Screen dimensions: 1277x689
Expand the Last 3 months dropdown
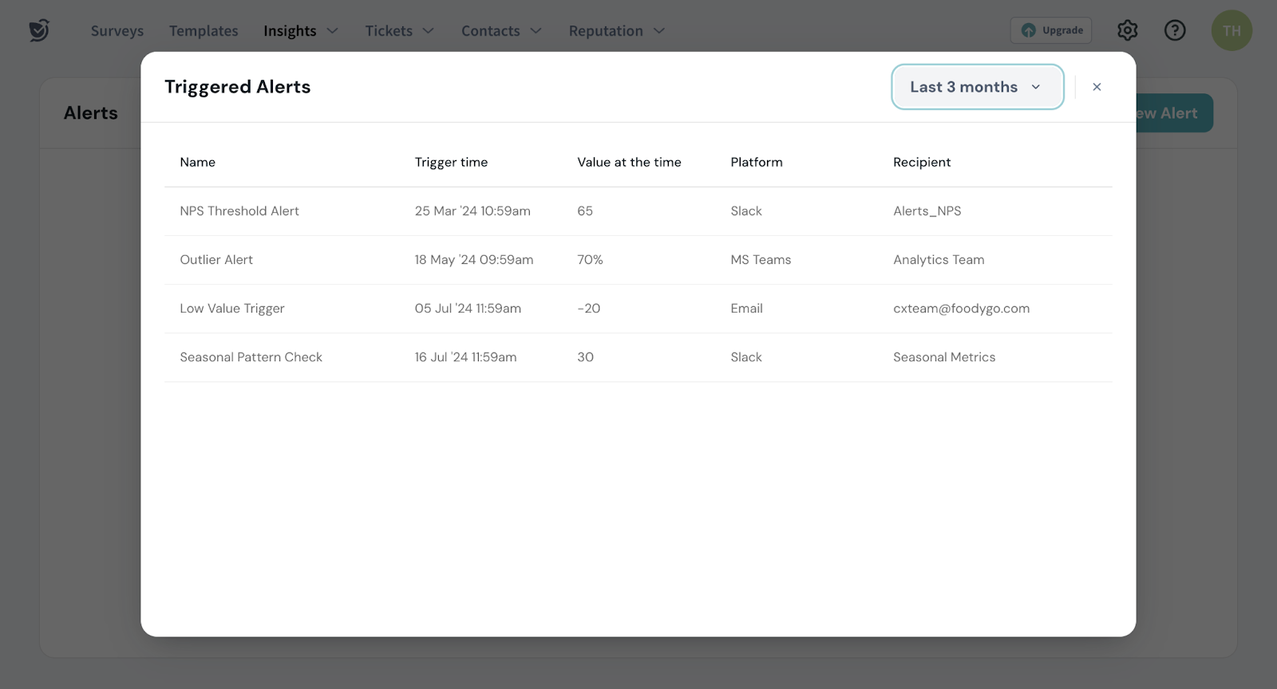pos(977,87)
